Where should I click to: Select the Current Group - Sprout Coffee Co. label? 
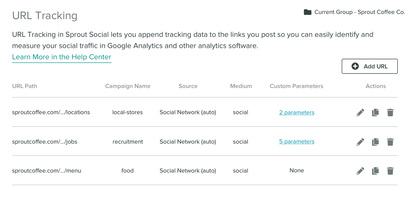[360, 12]
